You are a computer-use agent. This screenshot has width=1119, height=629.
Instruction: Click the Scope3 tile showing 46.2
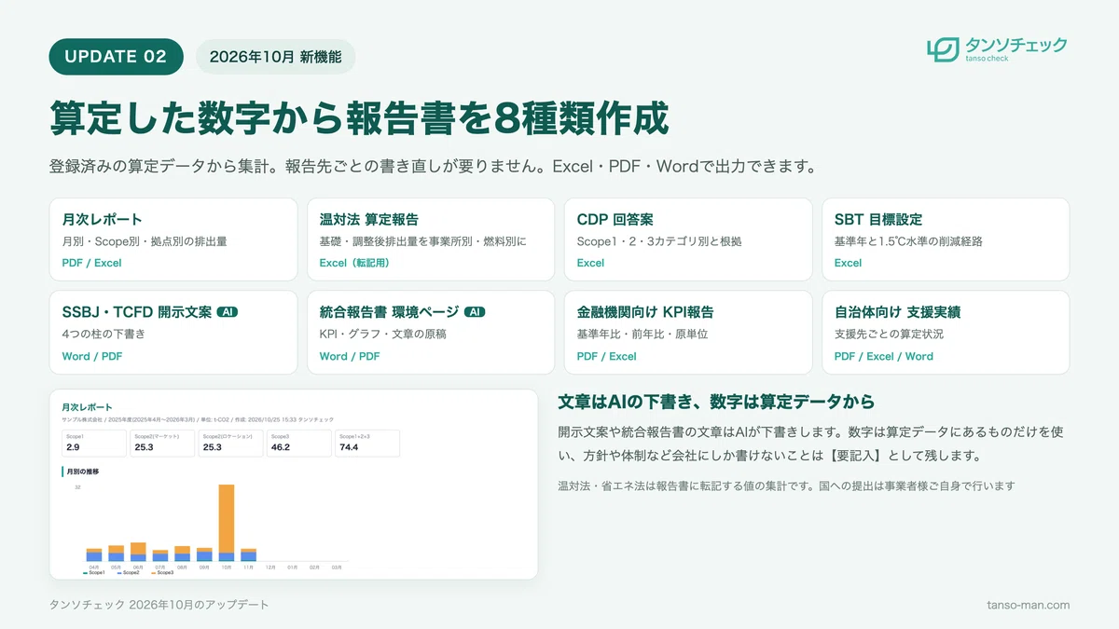[x=299, y=443]
